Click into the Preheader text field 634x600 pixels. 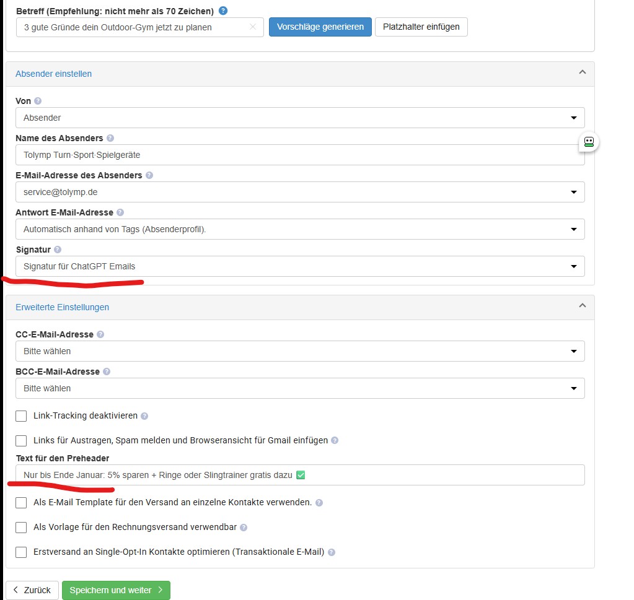point(300,475)
